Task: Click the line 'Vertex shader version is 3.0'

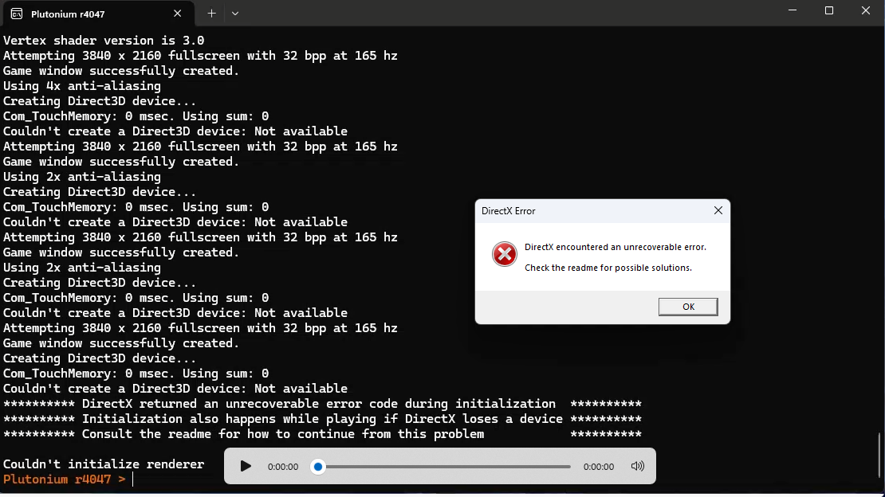Action: click(x=104, y=41)
